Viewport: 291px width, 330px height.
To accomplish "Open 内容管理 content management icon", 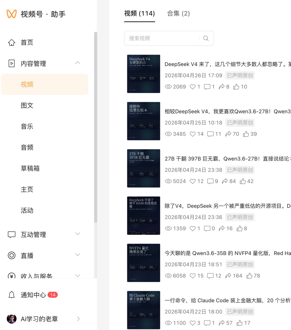I will click(12, 63).
